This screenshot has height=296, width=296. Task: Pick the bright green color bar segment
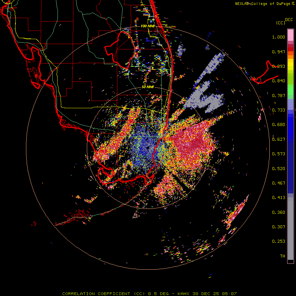coord(290,90)
